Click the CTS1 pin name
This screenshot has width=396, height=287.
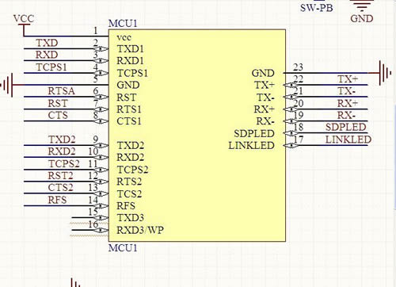coord(129,121)
